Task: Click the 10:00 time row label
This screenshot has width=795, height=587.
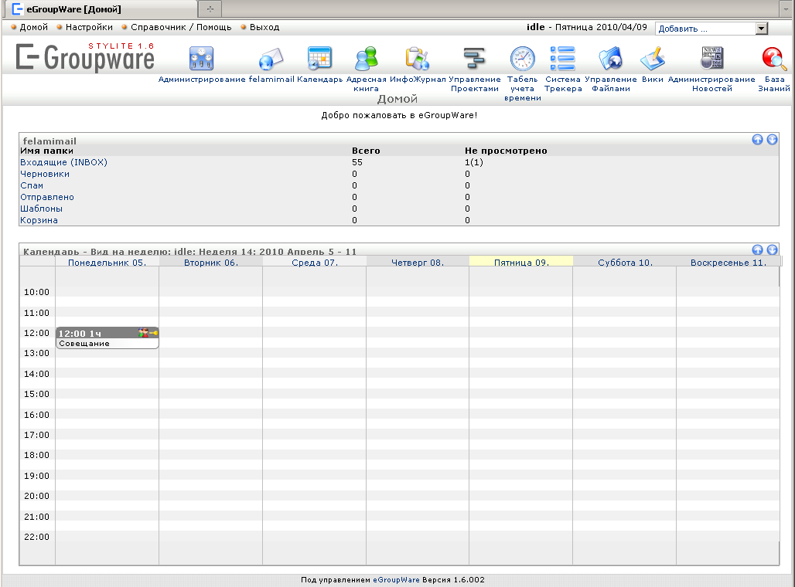Action: click(36, 292)
